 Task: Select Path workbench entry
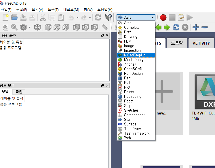tap(136, 83)
